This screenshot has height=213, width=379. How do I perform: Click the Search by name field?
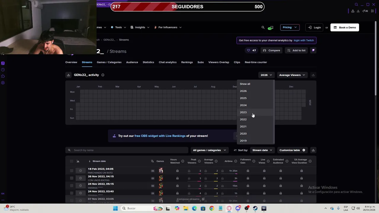coord(127,150)
